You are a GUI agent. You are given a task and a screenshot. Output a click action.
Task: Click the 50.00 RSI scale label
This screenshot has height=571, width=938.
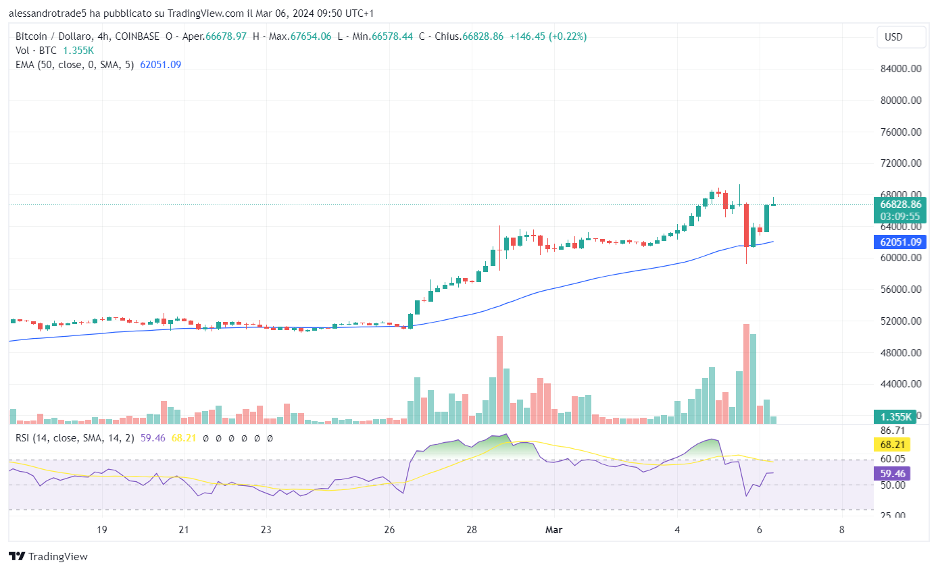[x=892, y=485]
